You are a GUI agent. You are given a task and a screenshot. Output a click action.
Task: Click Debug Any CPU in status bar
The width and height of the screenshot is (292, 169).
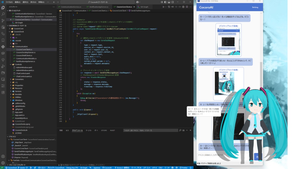coord(72,168)
